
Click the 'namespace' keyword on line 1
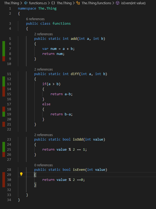(x=27, y=8)
